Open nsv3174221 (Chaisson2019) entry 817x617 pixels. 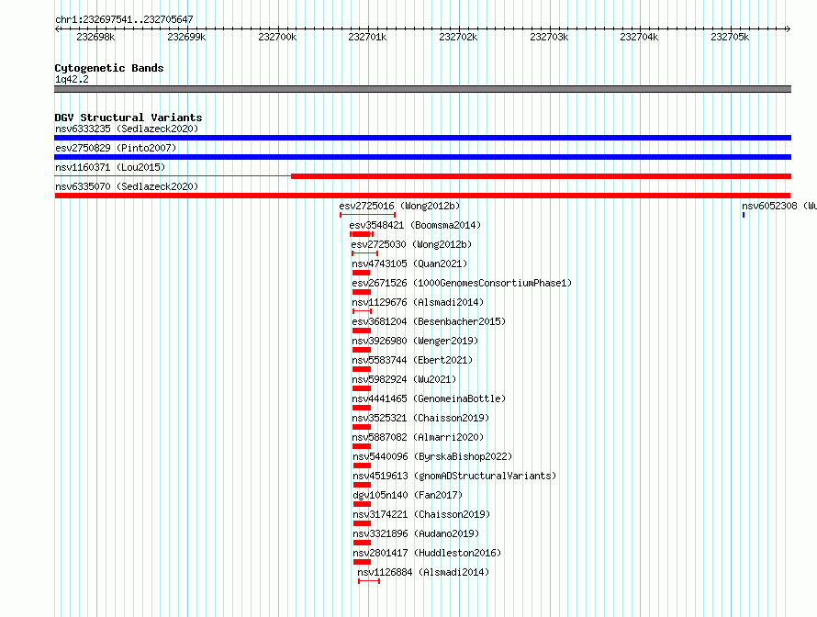(421, 514)
